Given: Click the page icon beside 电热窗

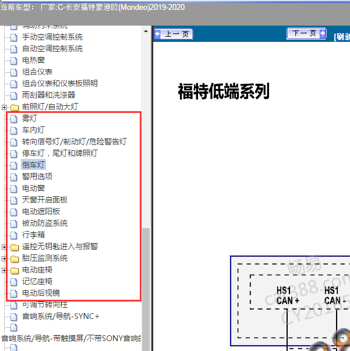Looking at the screenshot, I should click(x=14, y=61).
